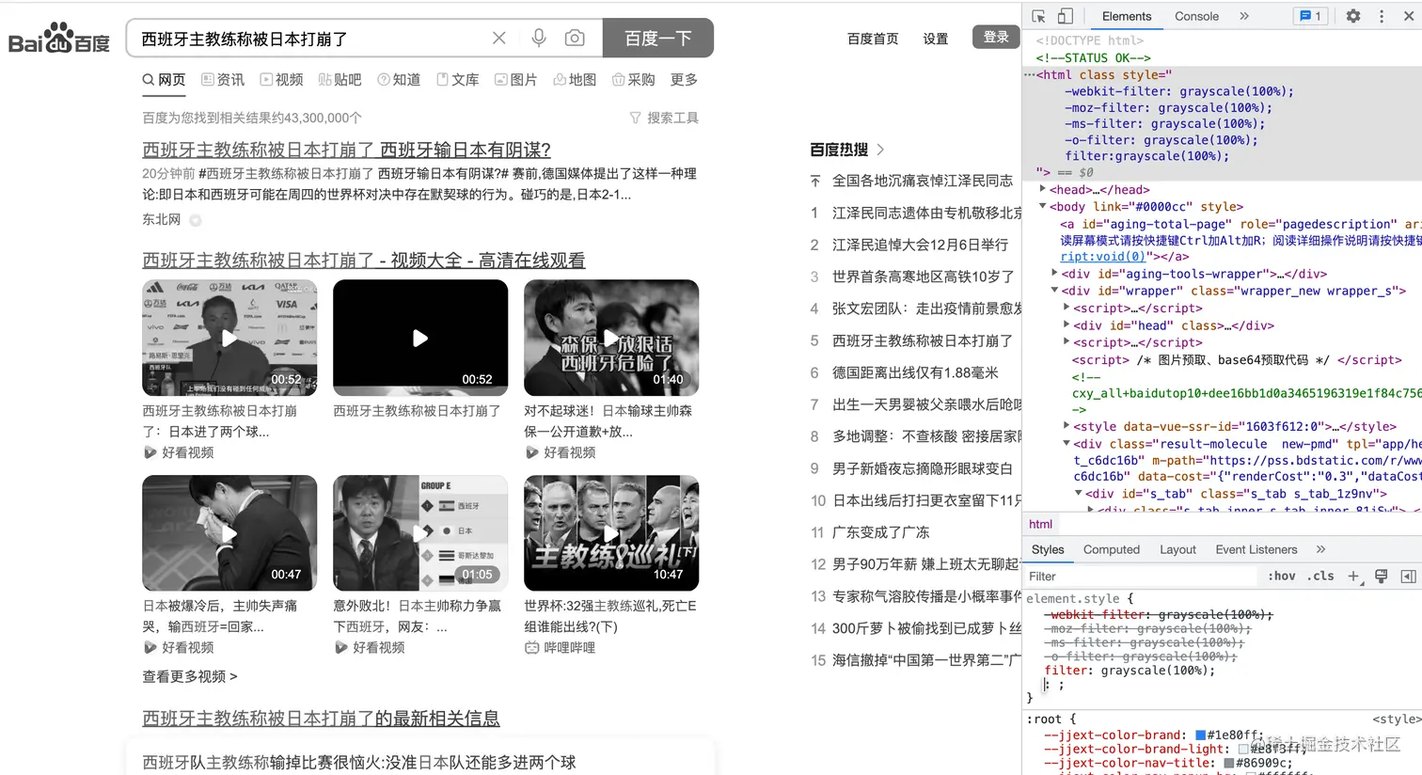The image size is (1422, 775).
Task: Click the Baidu logo
Action: pos(59,38)
